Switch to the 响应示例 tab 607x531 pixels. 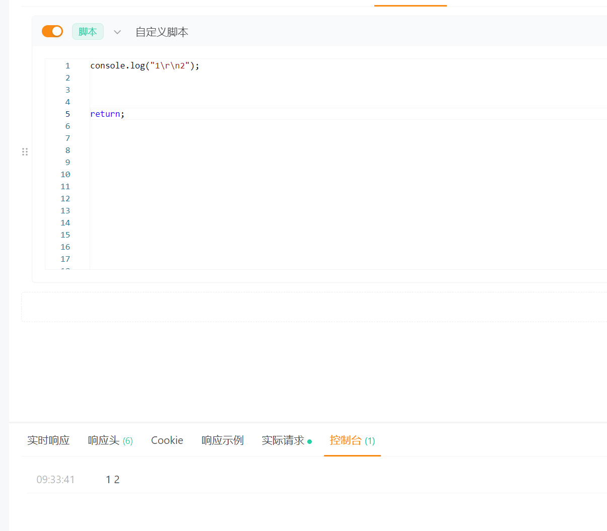point(223,440)
